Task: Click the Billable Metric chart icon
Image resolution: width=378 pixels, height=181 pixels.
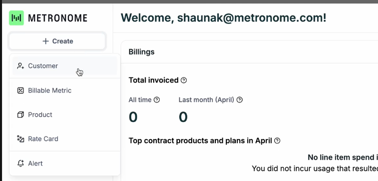Action: (21, 90)
